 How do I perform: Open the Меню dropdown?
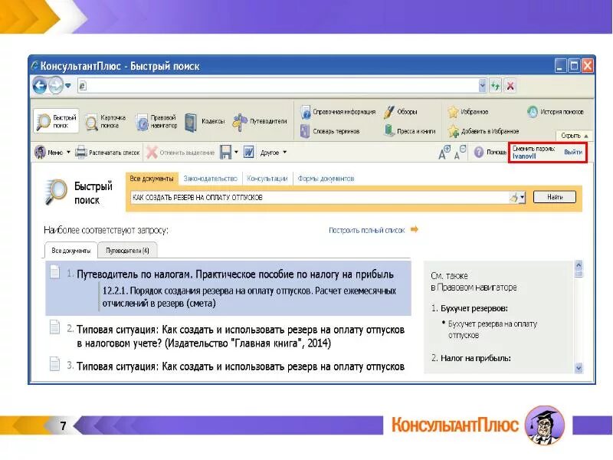(52, 152)
